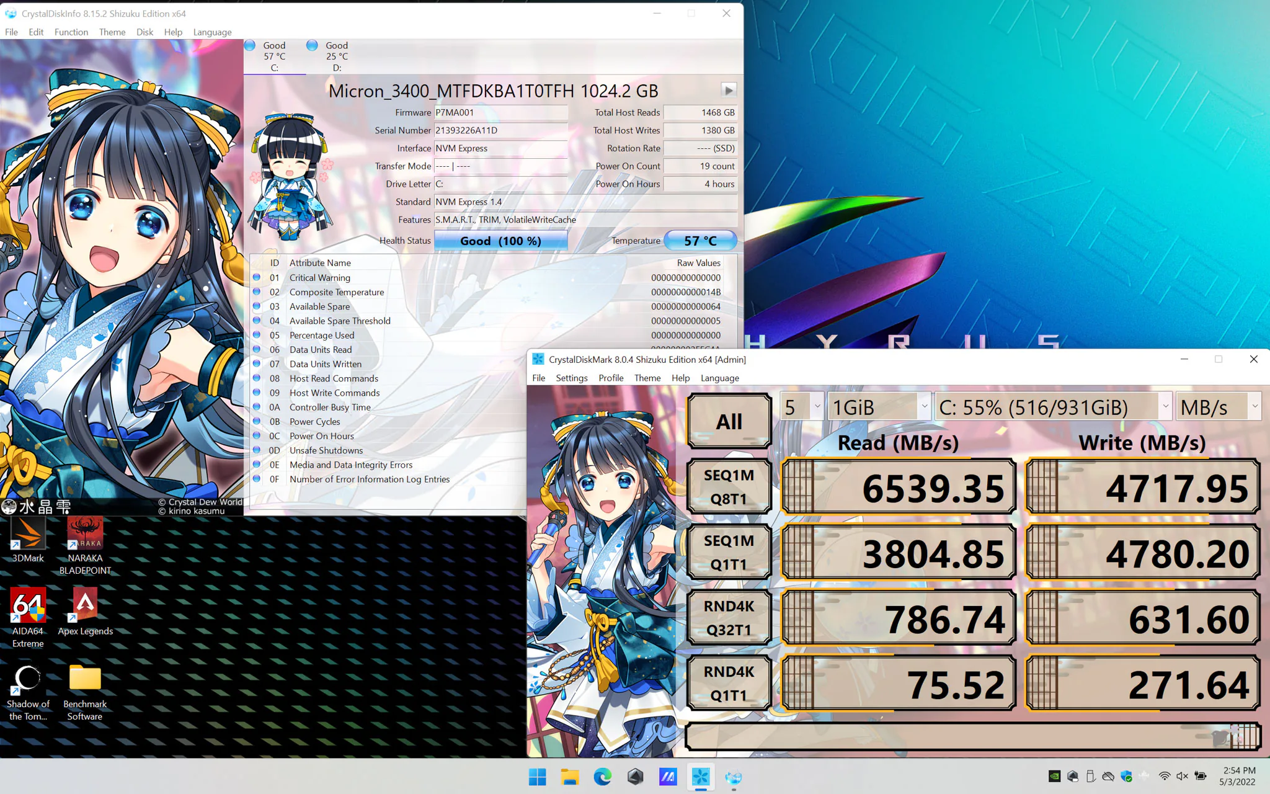Image resolution: width=1270 pixels, height=794 pixels.
Task: Open the NVIDIA tray icon
Action: tap(1054, 776)
